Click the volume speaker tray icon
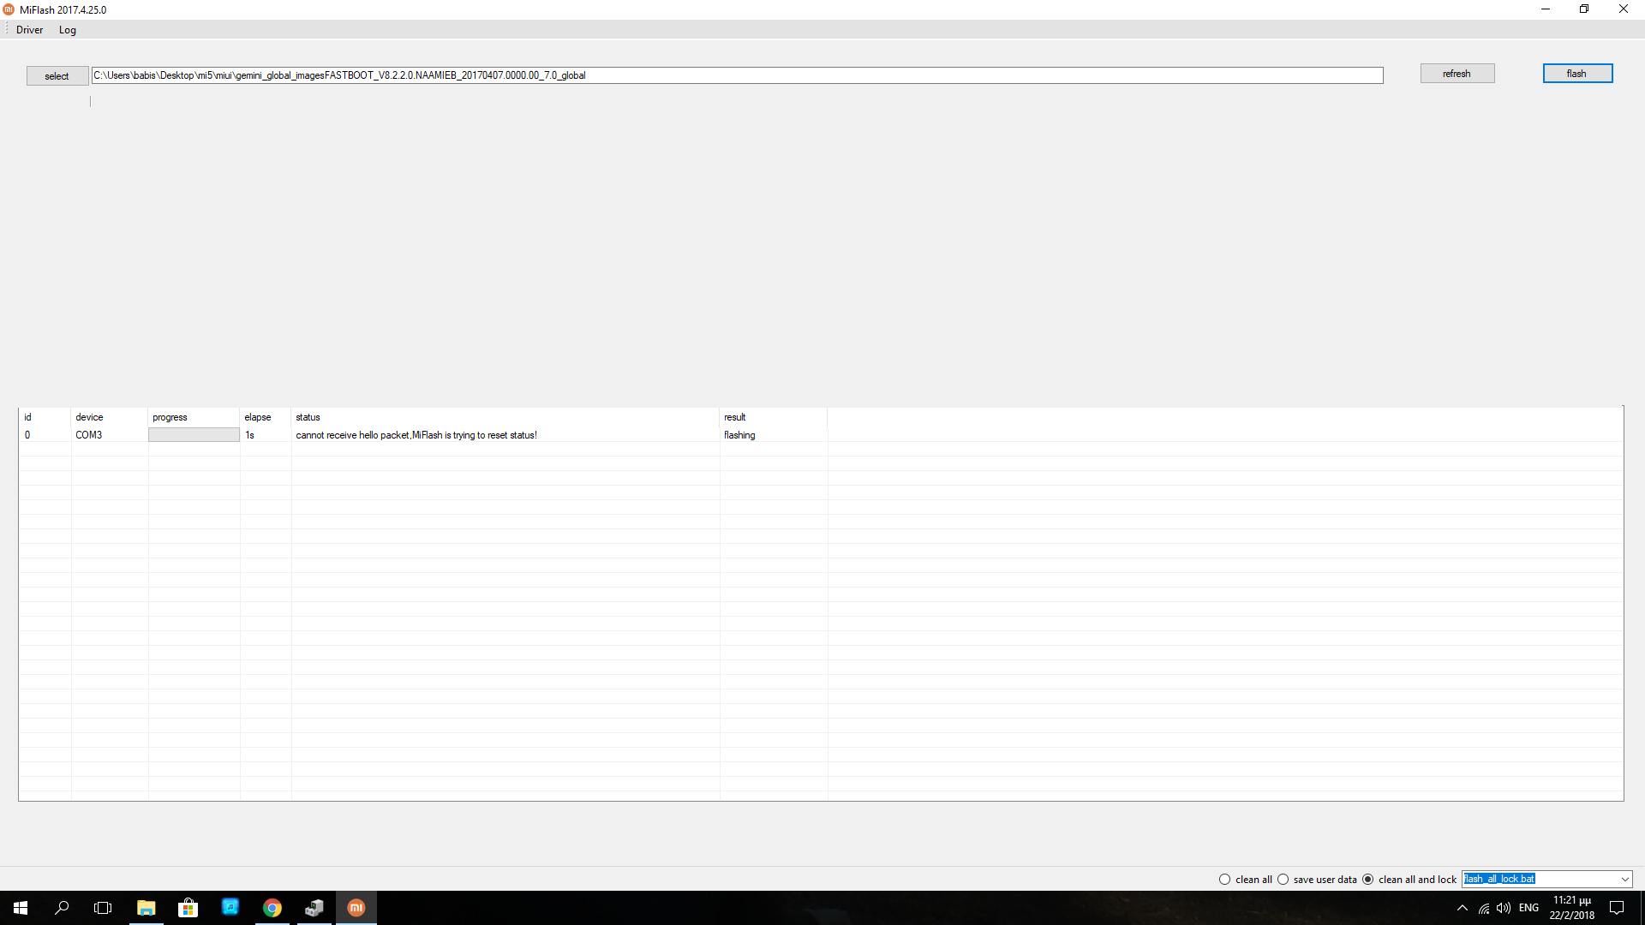 click(1504, 908)
